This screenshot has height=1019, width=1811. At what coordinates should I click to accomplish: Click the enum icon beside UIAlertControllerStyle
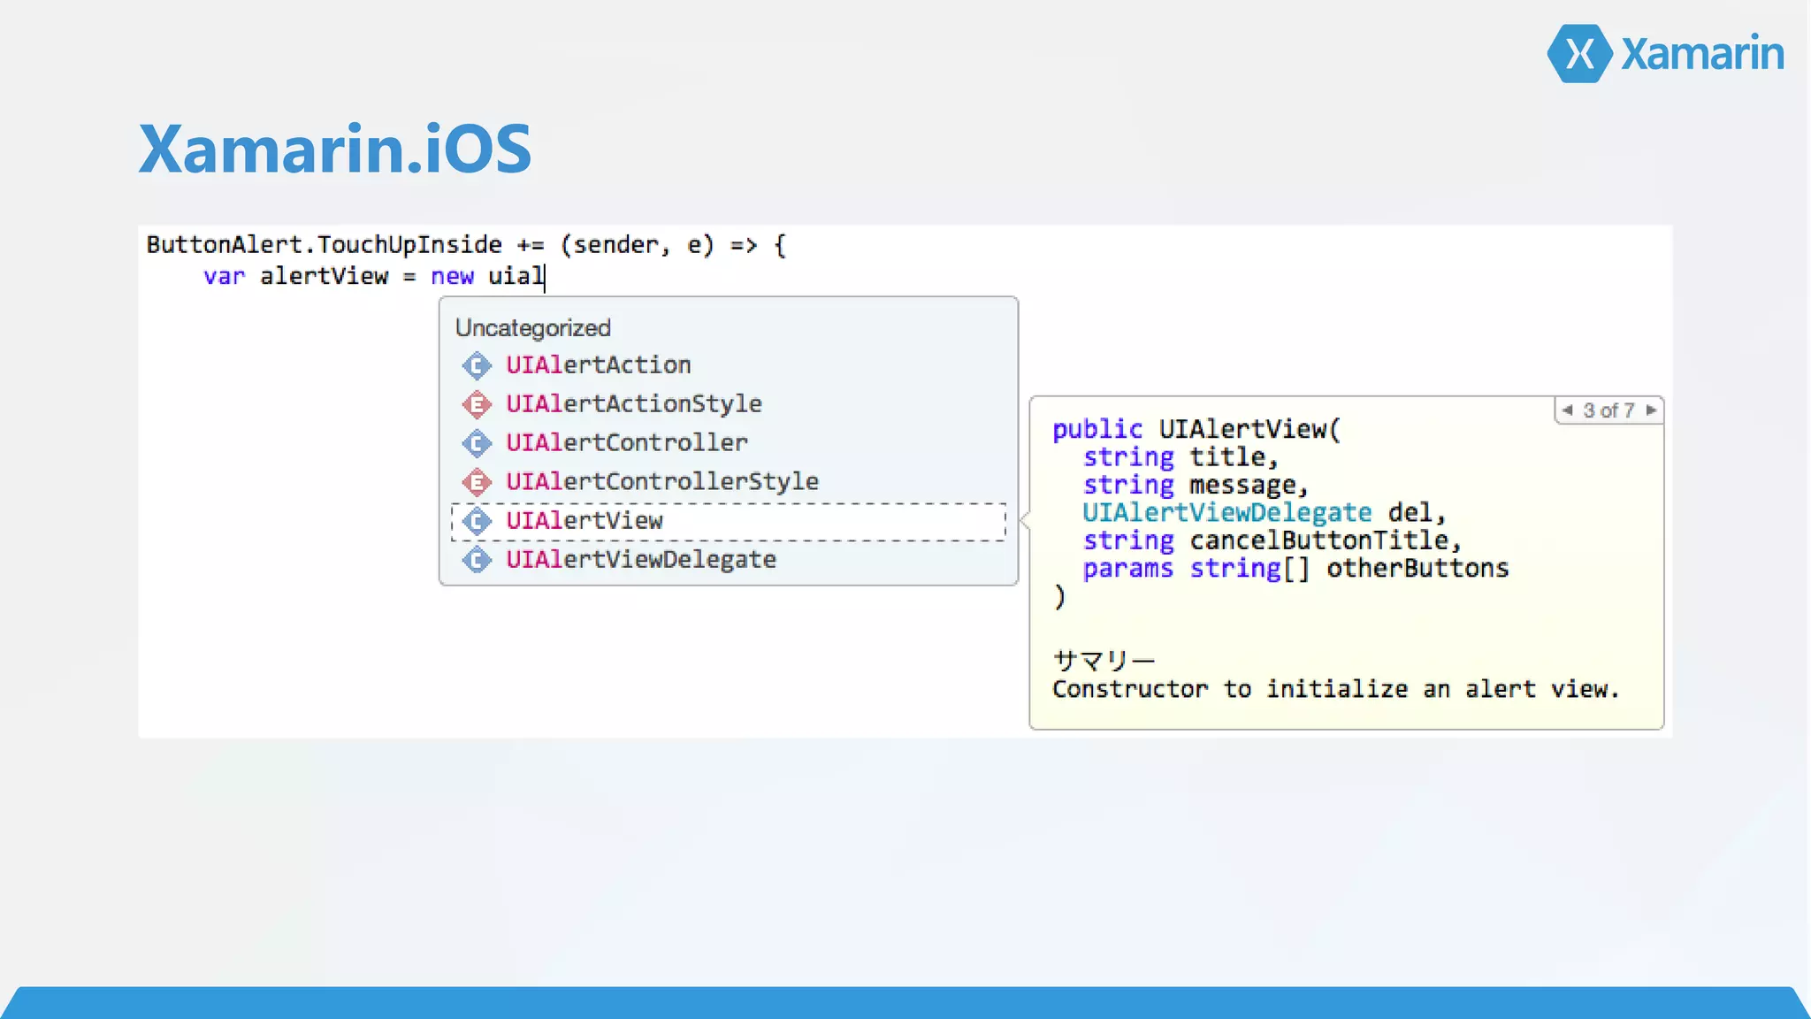[x=477, y=482]
